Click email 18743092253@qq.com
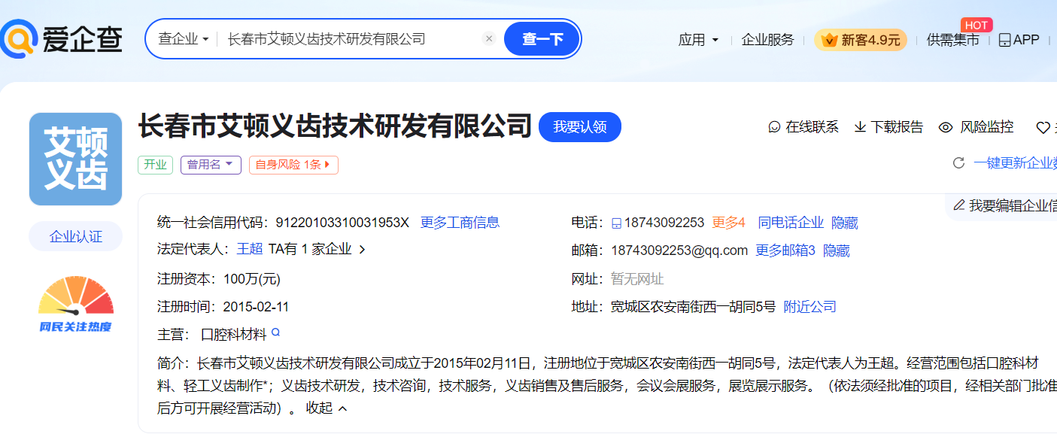 (679, 250)
